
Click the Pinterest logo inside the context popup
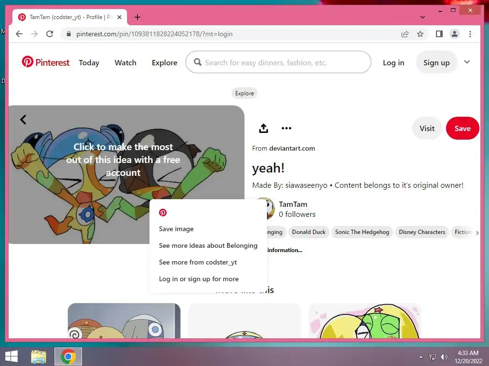tap(163, 213)
